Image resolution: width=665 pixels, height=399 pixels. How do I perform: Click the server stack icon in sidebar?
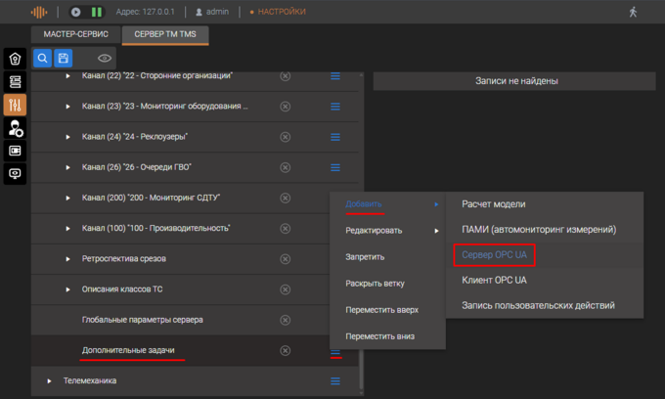(15, 82)
